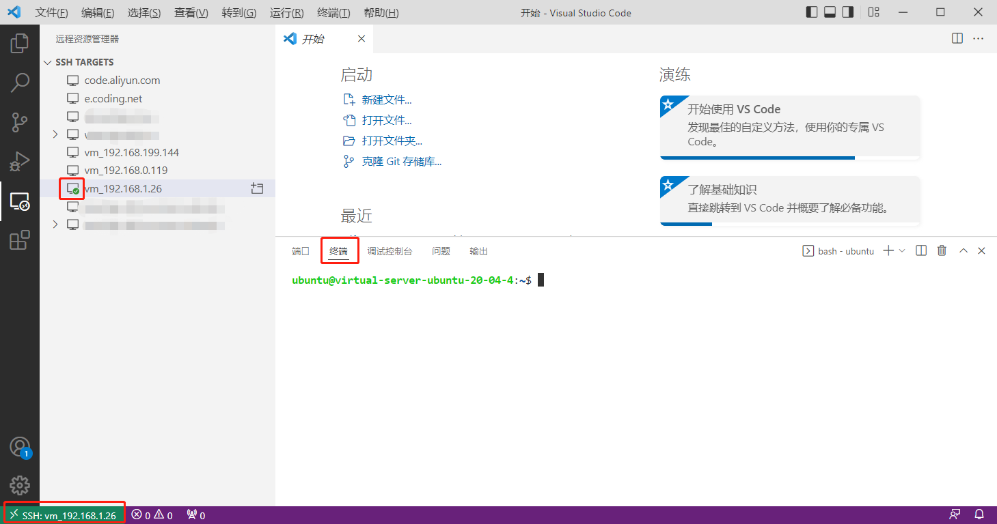This screenshot has height=524, width=997.
Task: Switch to the 输出 panel tab
Action: 478,251
